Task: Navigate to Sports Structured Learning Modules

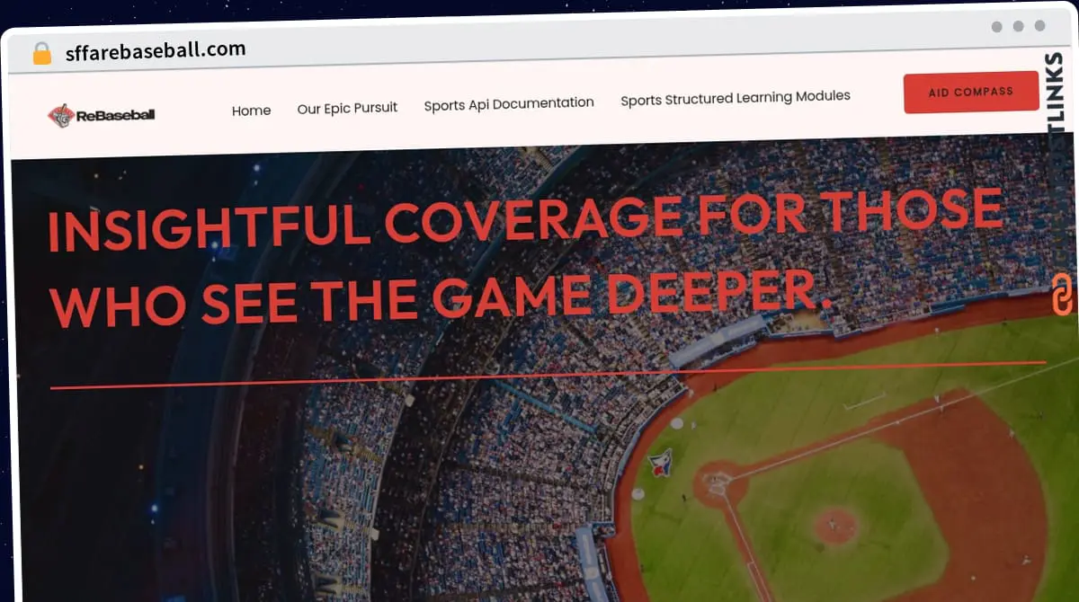Action: point(735,98)
